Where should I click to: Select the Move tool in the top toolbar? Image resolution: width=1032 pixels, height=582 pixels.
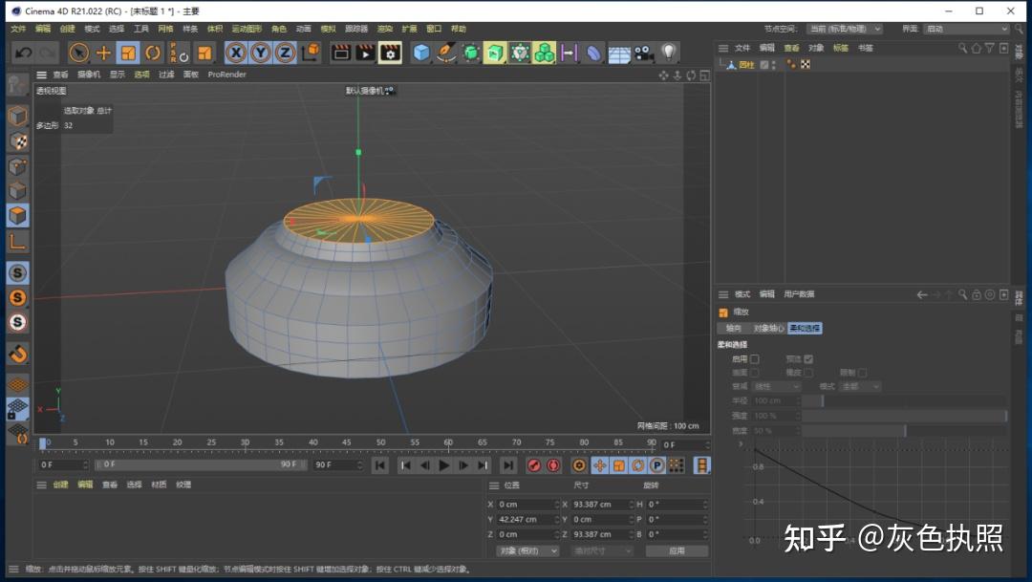tap(103, 53)
